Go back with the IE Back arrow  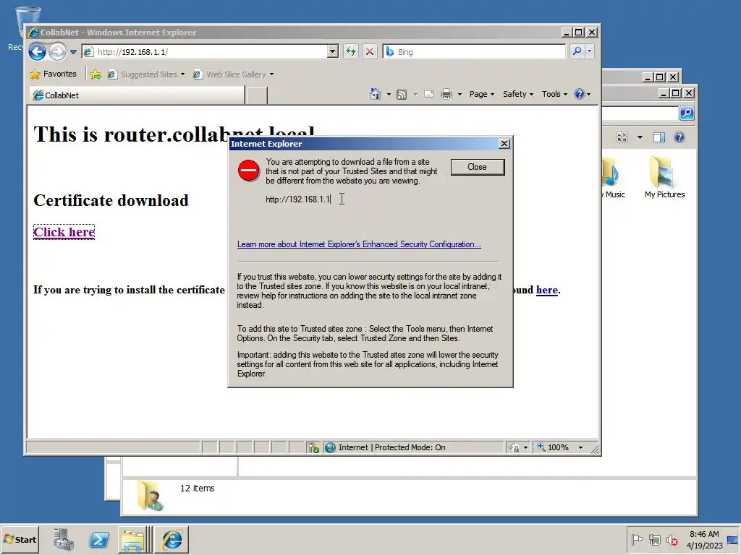(x=37, y=51)
